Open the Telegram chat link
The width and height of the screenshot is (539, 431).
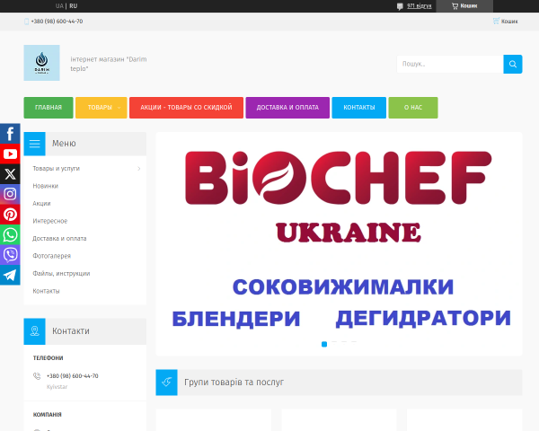click(x=10, y=275)
